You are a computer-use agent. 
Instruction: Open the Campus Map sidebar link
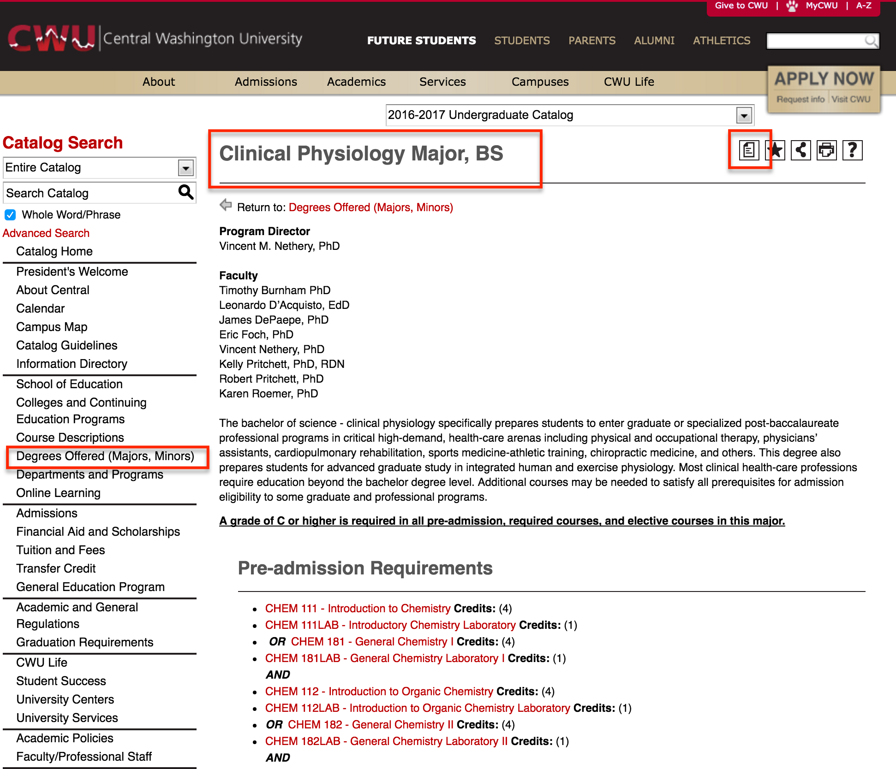tap(52, 327)
